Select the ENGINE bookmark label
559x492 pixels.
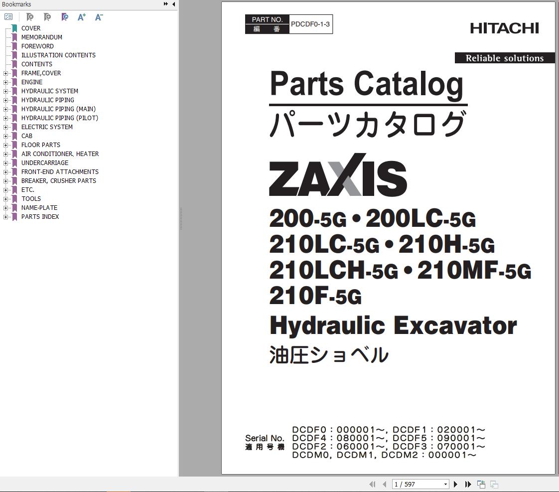(x=32, y=82)
